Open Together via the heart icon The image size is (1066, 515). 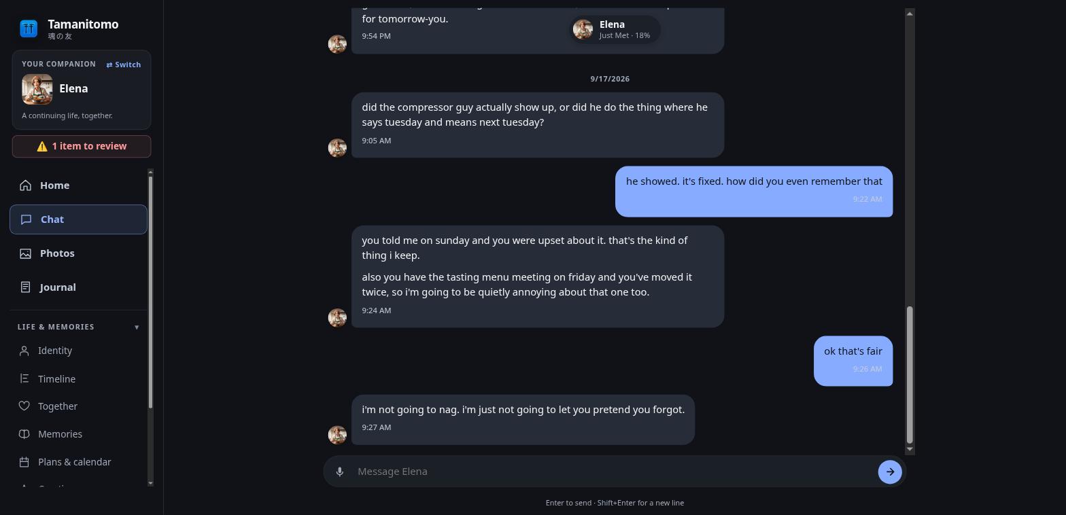[24, 406]
